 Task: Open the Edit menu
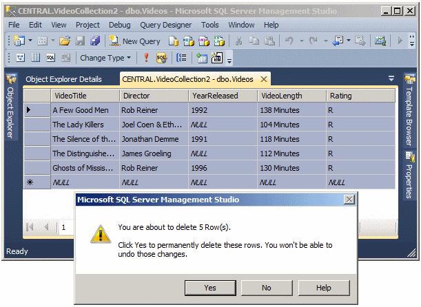coord(35,25)
